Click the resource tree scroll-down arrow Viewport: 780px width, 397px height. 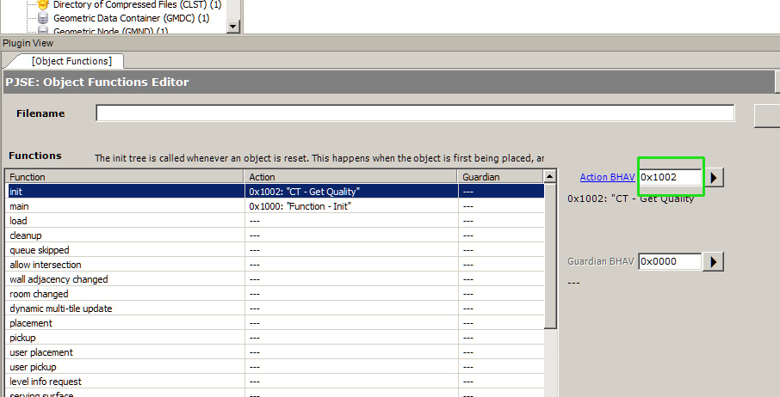tap(232, 27)
